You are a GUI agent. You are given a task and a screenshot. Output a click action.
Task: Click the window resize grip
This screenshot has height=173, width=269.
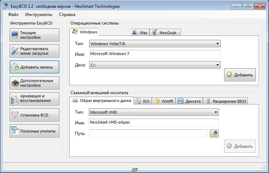(x=263, y=167)
